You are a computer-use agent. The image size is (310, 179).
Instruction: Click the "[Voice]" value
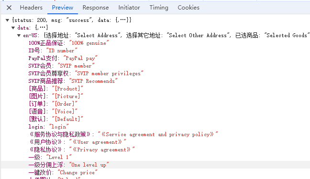tap(65, 111)
